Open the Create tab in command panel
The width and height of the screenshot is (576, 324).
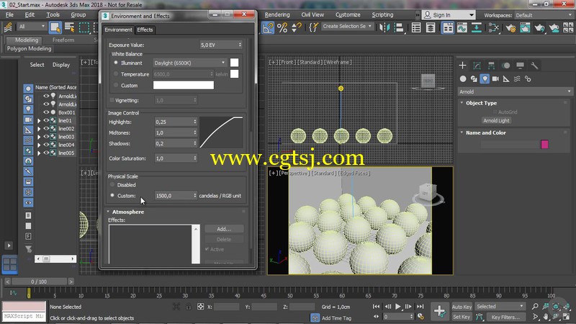coord(462,66)
